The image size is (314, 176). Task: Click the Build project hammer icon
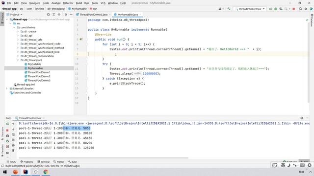tap(229, 9)
